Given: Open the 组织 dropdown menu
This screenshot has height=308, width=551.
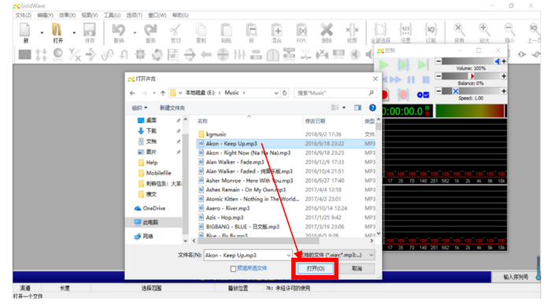Looking at the screenshot, I should point(139,108).
